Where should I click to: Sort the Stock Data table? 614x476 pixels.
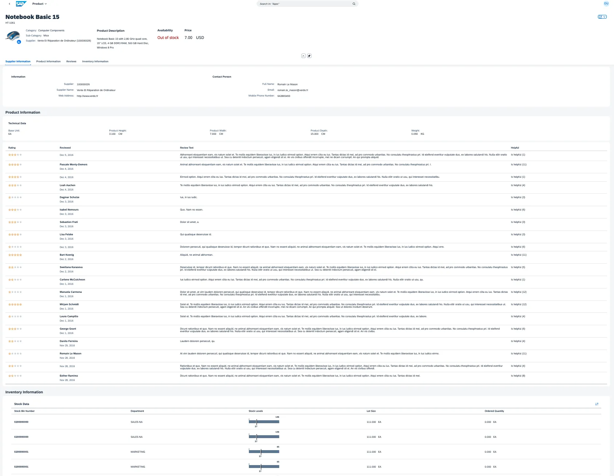[x=597, y=404]
